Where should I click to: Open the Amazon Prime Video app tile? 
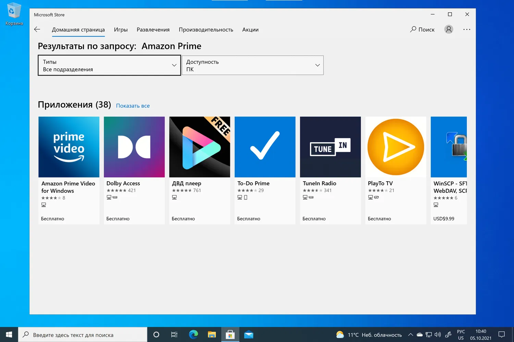point(69,147)
